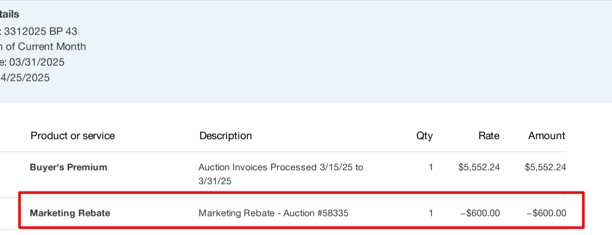Select the Description column header
The width and height of the screenshot is (612, 235).
tap(225, 136)
